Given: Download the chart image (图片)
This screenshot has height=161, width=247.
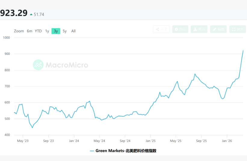Looking at the screenshot, I should [x=199, y=29].
